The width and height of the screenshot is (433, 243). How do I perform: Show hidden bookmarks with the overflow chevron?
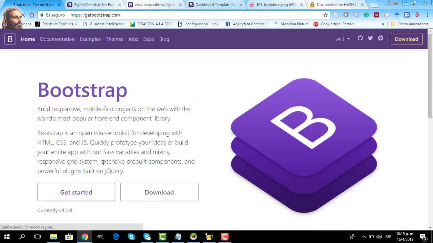tap(383, 24)
